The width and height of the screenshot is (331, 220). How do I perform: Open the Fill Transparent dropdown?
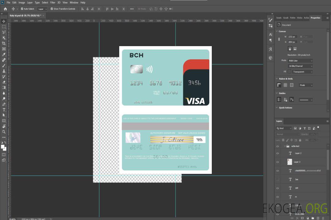tap(302, 72)
